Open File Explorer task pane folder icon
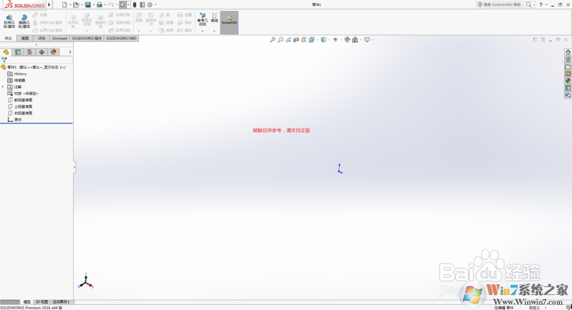This screenshot has width=572, height=310. [x=568, y=66]
